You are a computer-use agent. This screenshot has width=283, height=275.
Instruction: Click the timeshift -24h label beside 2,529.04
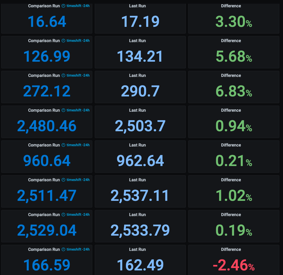pyautogui.click(x=78, y=215)
